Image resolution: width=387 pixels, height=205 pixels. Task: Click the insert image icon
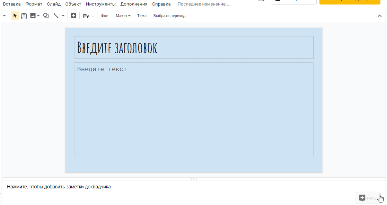pos(33,16)
